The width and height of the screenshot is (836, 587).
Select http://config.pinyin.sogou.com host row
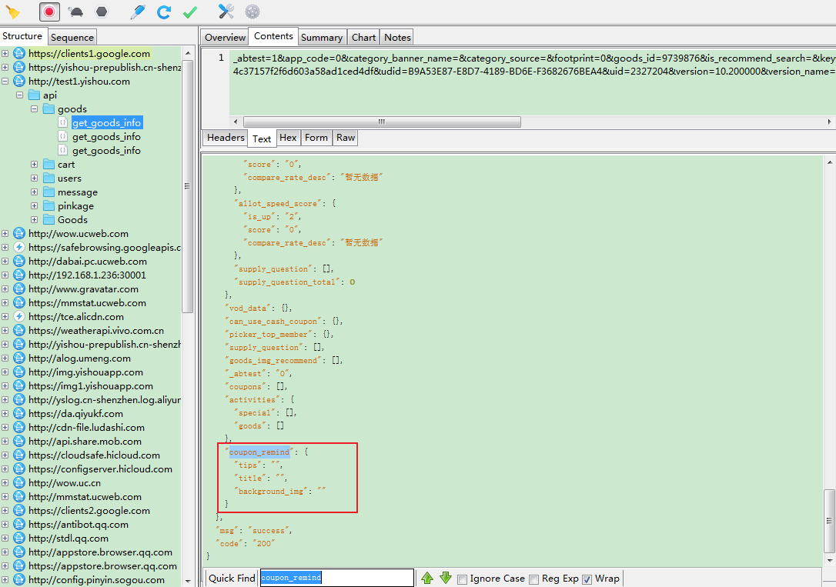[x=96, y=579]
